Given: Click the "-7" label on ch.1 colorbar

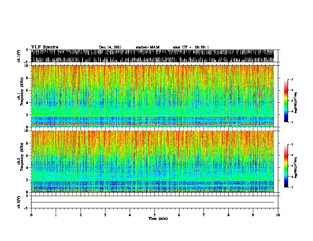Looking at the screenshot, I should [x=291, y=122].
